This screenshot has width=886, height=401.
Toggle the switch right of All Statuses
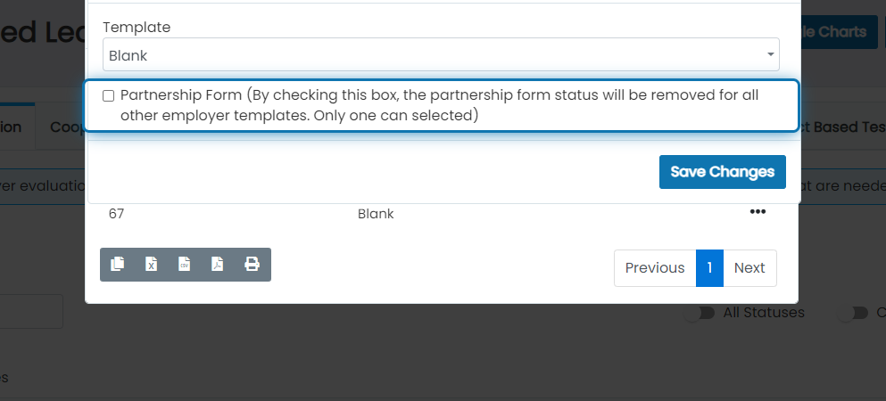coord(853,313)
